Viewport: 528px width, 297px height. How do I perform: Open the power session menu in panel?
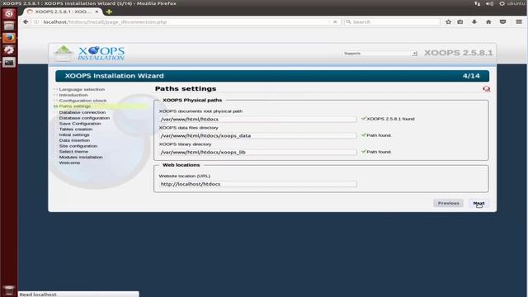click(502, 3)
